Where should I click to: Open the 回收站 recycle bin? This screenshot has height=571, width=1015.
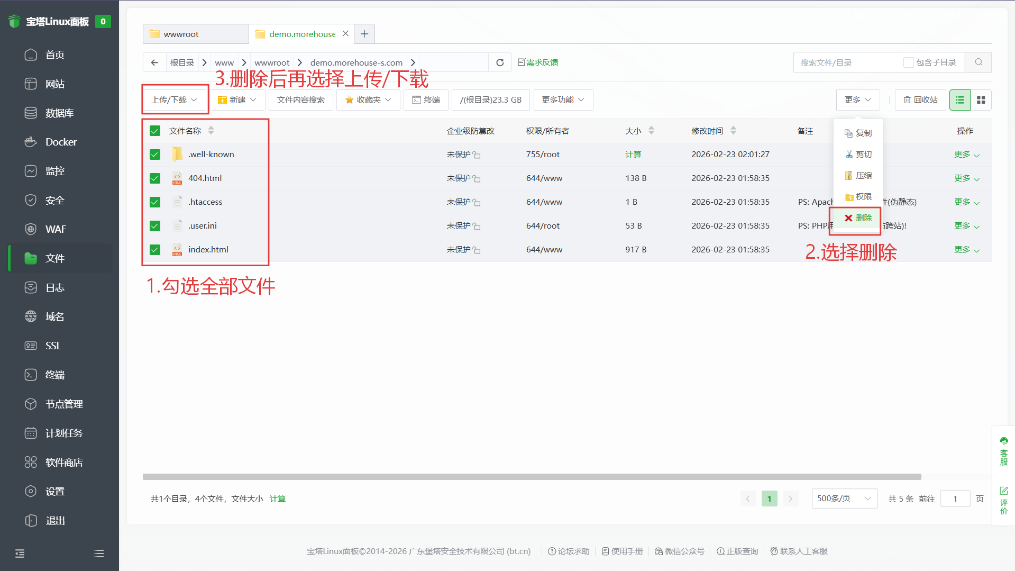920,100
